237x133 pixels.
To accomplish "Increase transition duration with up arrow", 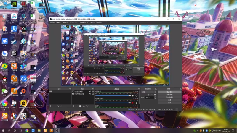I will pos(155,97).
